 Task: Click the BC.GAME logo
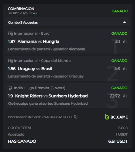tap(116, 117)
